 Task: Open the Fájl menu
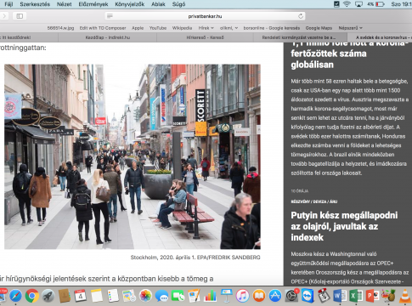(x=8, y=4)
